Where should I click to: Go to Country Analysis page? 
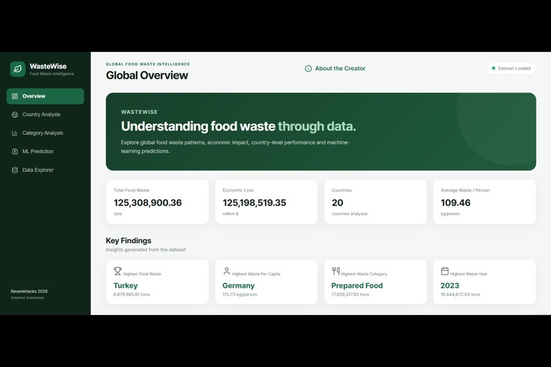(45, 115)
